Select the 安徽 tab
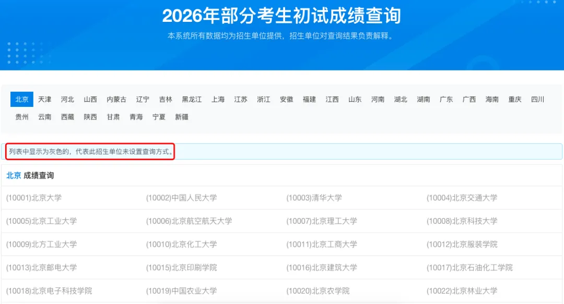564x304 pixels. pyautogui.click(x=287, y=99)
